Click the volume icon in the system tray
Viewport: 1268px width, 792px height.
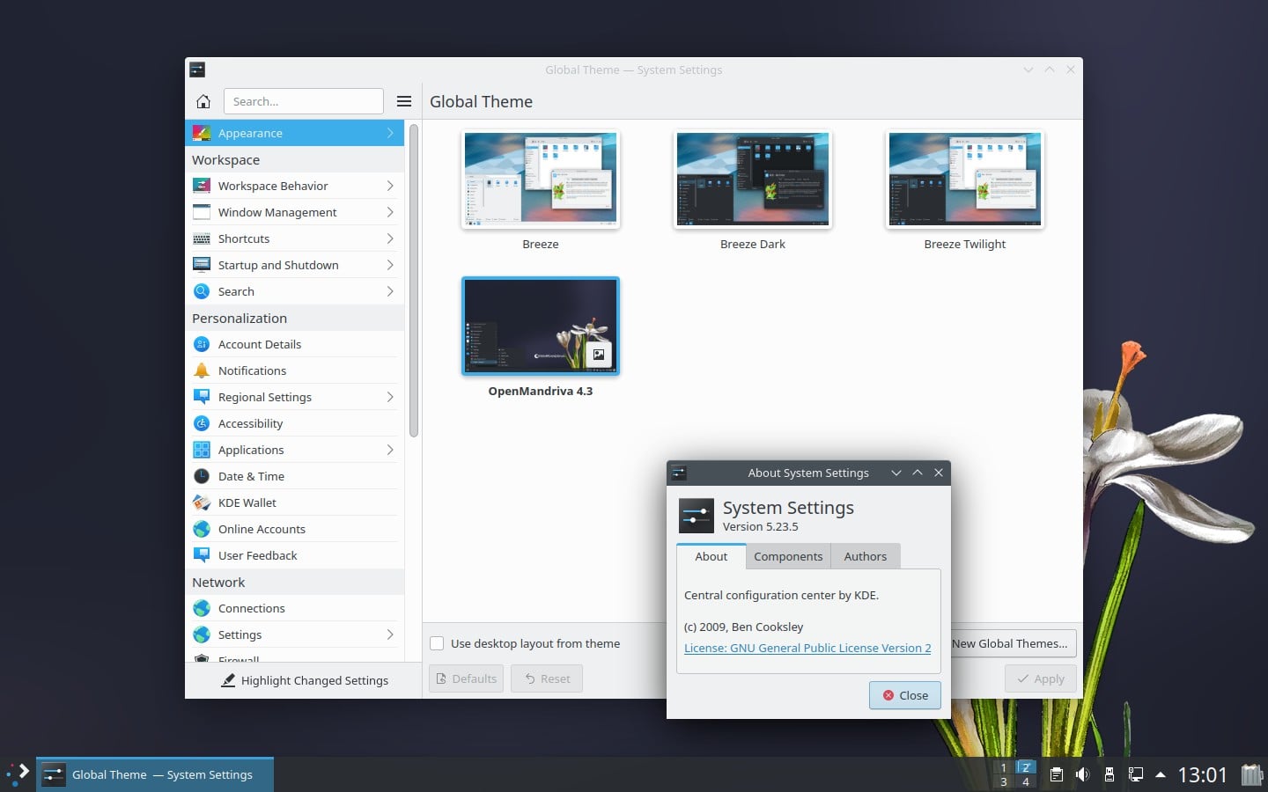click(1082, 774)
